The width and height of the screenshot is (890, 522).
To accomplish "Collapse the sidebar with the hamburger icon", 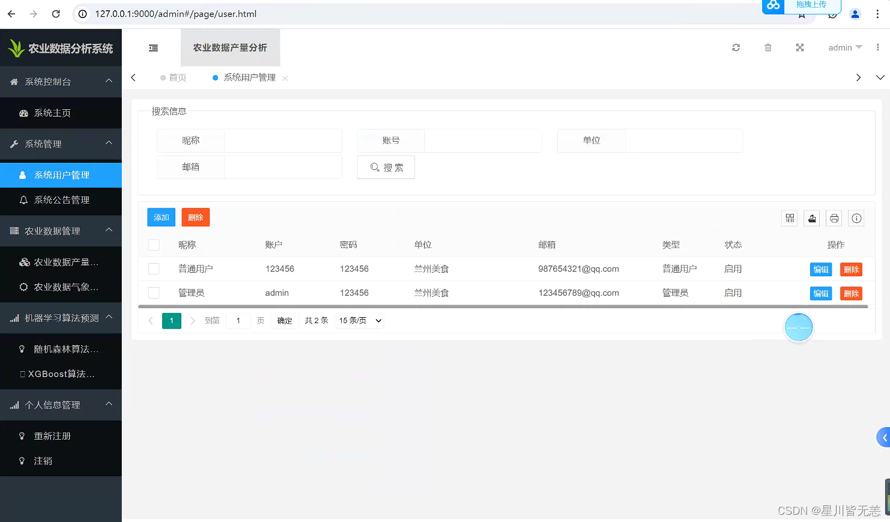I will tap(153, 47).
